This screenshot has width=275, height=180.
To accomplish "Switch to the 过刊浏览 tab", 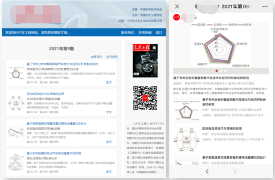I will click(x=111, y=57).
